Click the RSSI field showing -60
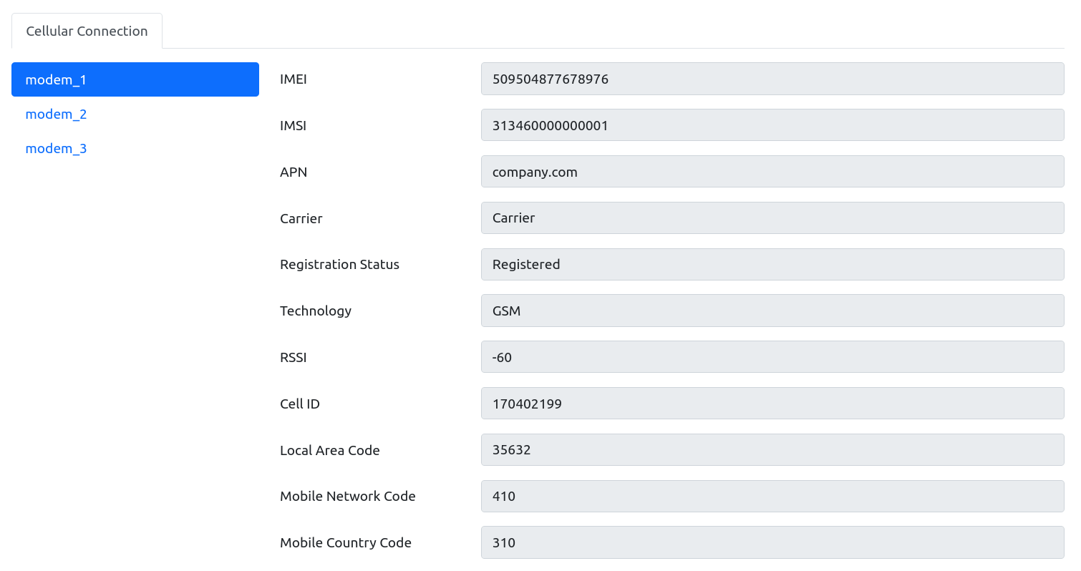The width and height of the screenshot is (1081, 571). click(x=772, y=356)
